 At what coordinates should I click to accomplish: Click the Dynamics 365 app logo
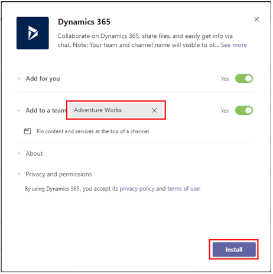tap(32, 33)
